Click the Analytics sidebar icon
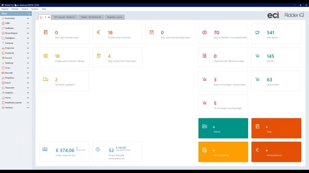The height and width of the screenshot is (173, 309). click(3, 93)
